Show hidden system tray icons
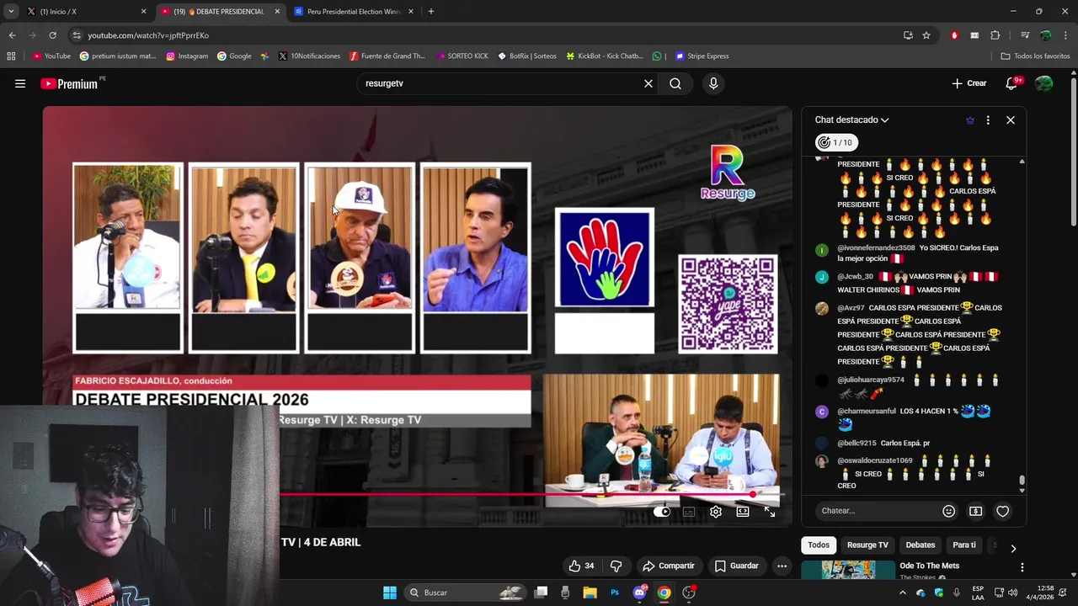This screenshot has width=1078, height=606. 903,593
